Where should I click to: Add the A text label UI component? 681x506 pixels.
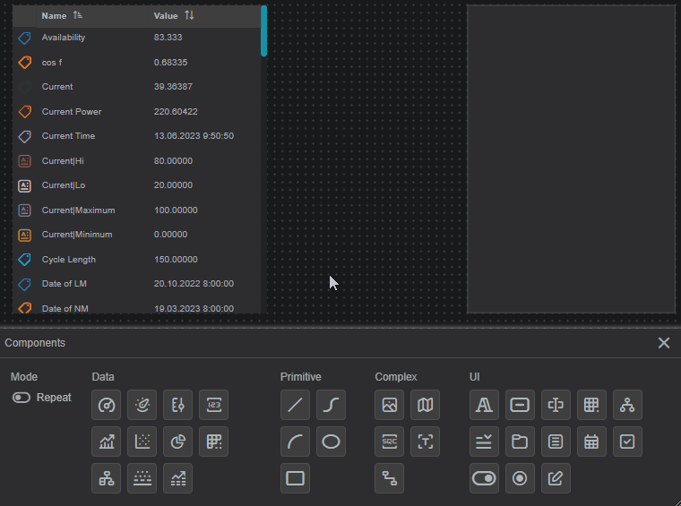[x=484, y=405]
